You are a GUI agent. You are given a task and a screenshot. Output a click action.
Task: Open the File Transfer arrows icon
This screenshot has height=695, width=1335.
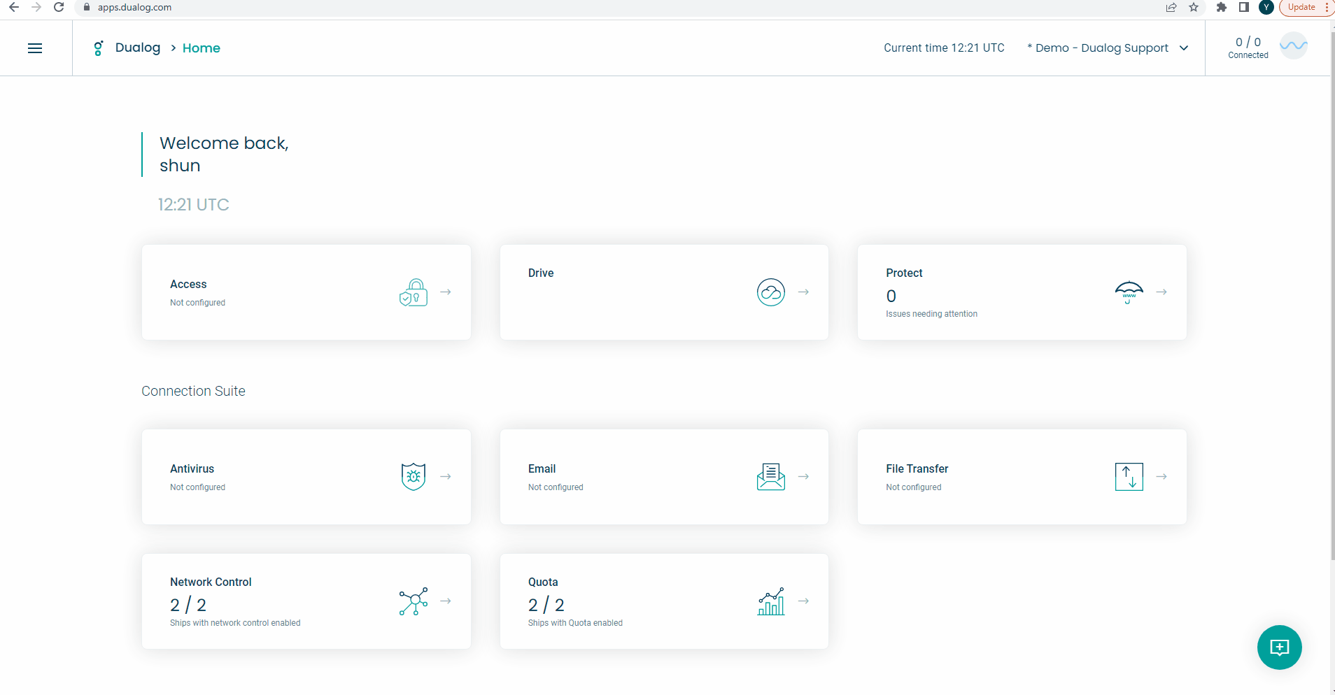[x=1129, y=477]
